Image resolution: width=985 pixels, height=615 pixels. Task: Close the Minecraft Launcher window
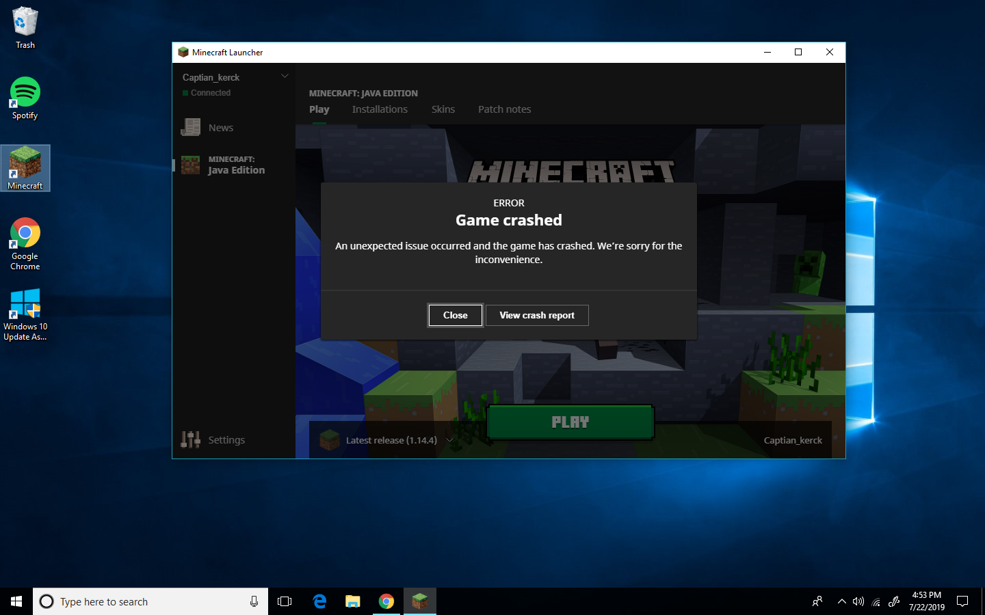coord(830,52)
